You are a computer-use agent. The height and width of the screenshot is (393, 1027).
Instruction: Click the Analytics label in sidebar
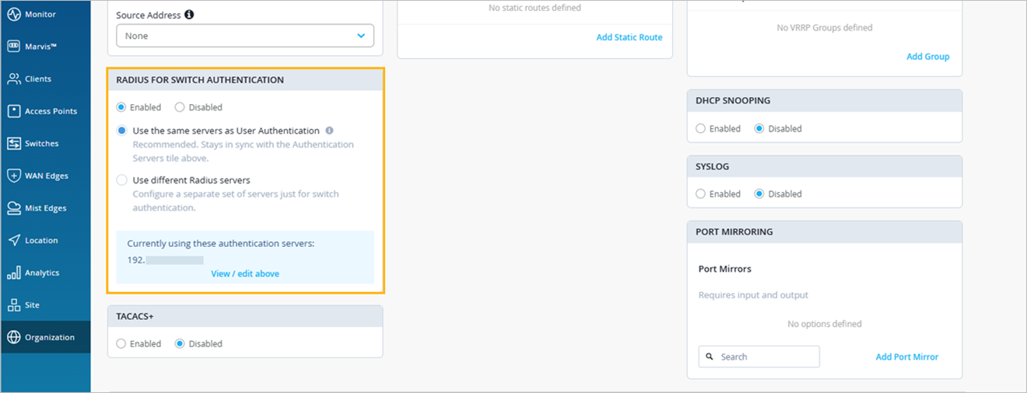[42, 273]
